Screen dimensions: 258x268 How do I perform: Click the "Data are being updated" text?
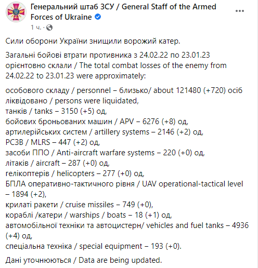(x=120, y=260)
